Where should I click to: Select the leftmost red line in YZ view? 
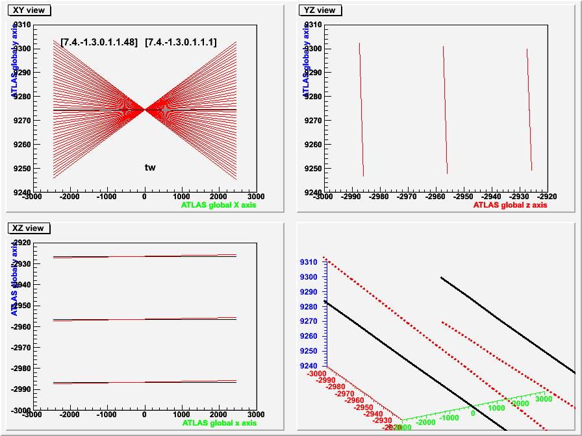(x=361, y=110)
